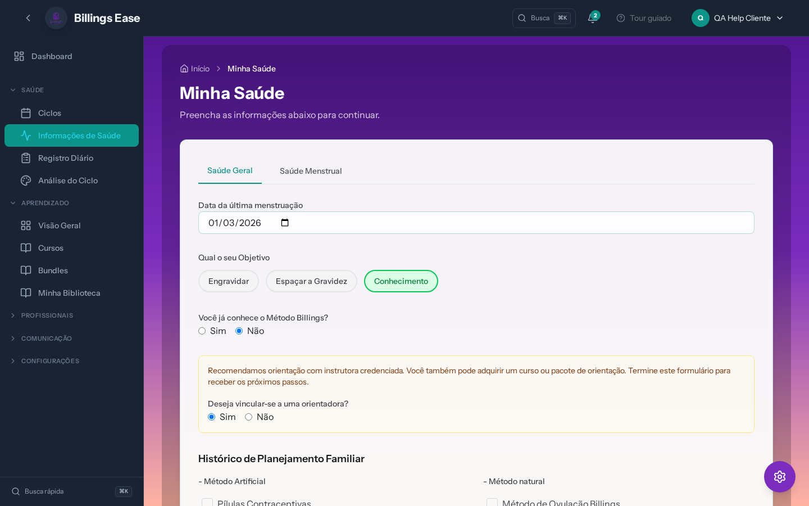
Task: Open Ciclos in the sidebar menu
Action: (x=49, y=113)
